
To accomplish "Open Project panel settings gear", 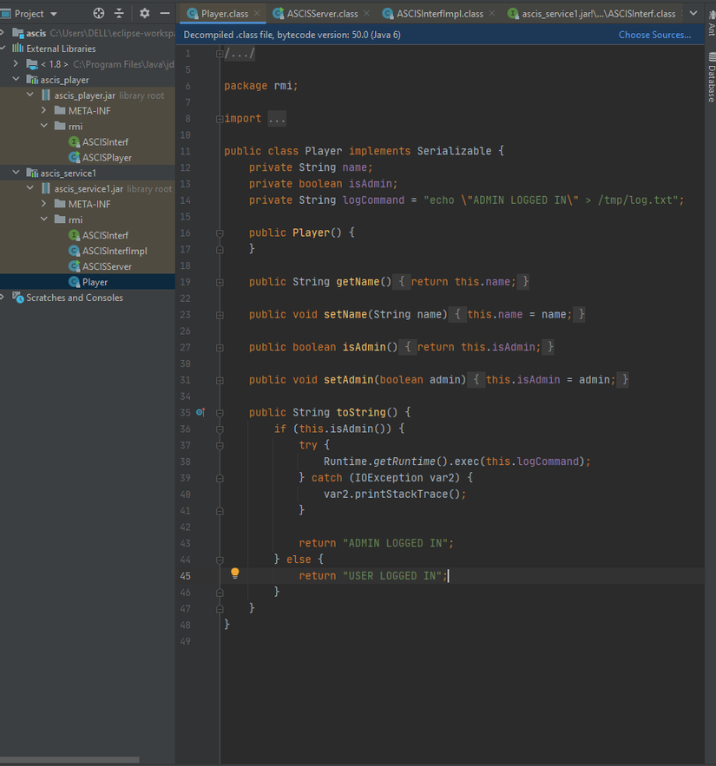I will [x=144, y=14].
